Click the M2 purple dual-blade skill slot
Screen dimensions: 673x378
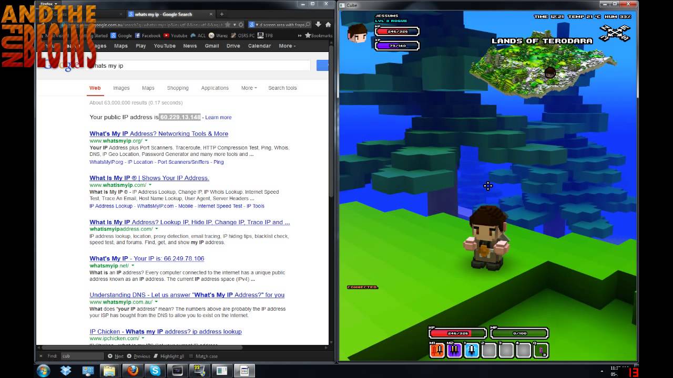454,350
